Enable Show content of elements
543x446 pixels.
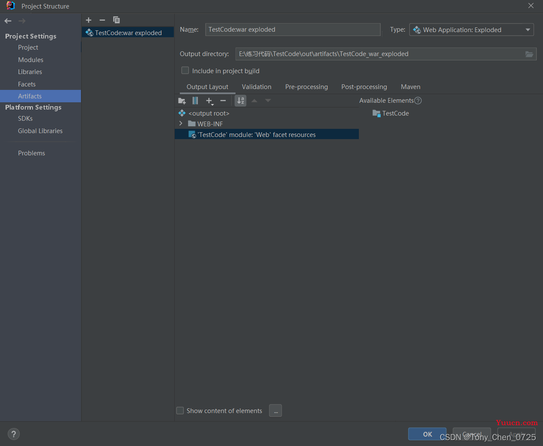180,410
